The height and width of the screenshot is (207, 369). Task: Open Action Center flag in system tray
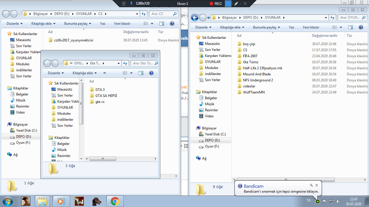(325, 202)
